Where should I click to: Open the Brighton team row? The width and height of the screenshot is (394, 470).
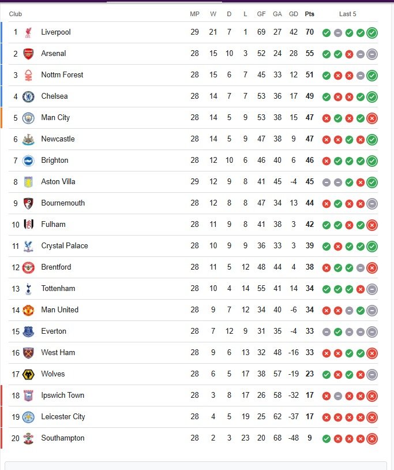pos(193,161)
